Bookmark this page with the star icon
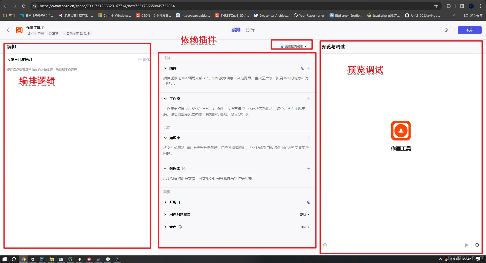This screenshot has width=486, height=263. 436,6
